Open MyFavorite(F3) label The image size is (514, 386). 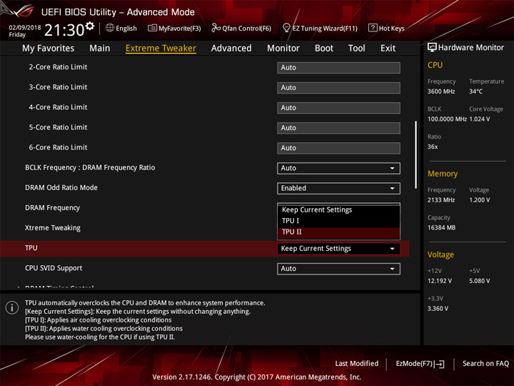[180, 28]
